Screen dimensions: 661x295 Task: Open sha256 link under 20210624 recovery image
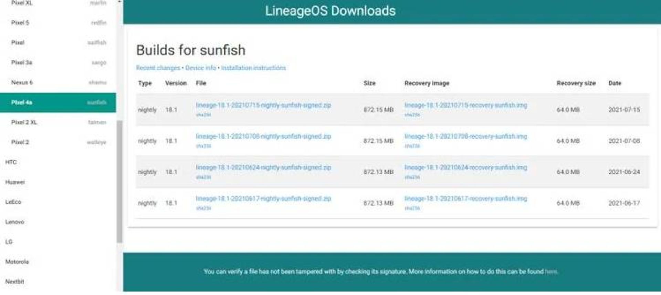tap(412, 177)
